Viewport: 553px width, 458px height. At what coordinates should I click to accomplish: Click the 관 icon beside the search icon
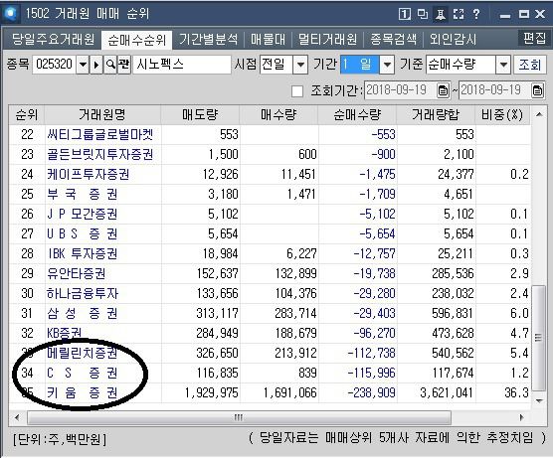pyautogui.click(x=123, y=65)
